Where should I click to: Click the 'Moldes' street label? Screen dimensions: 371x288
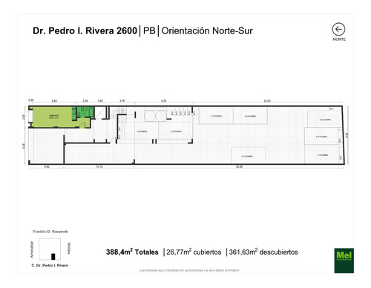[x=69, y=248]
